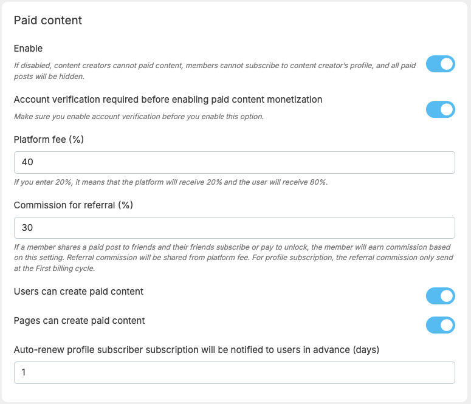Select the auto-renew notification days field
Viewport: 471px width, 404px height.
(235, 372)
